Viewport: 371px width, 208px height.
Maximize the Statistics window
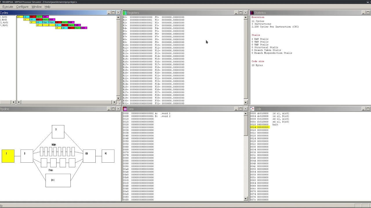(368, 13)
